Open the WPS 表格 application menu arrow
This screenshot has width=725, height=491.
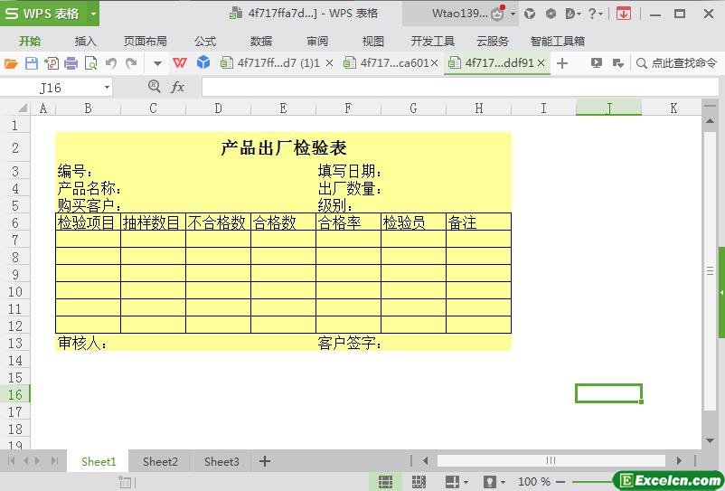coord(93,14)
